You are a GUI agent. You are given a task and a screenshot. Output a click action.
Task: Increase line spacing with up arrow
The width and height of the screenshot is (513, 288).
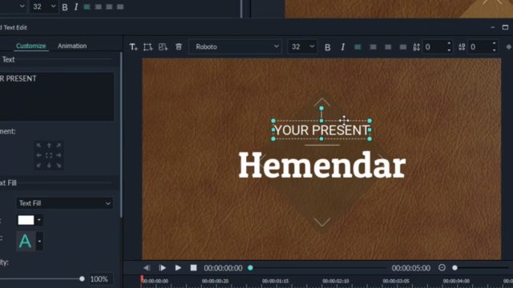pos(449,44)
